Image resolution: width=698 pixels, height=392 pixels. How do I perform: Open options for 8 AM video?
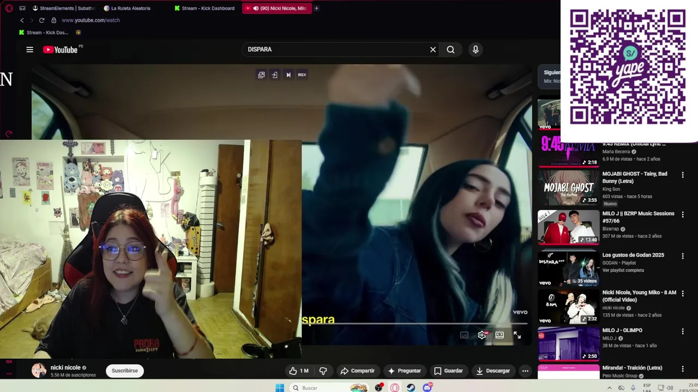pyautogui.click(x=683, y=293)
